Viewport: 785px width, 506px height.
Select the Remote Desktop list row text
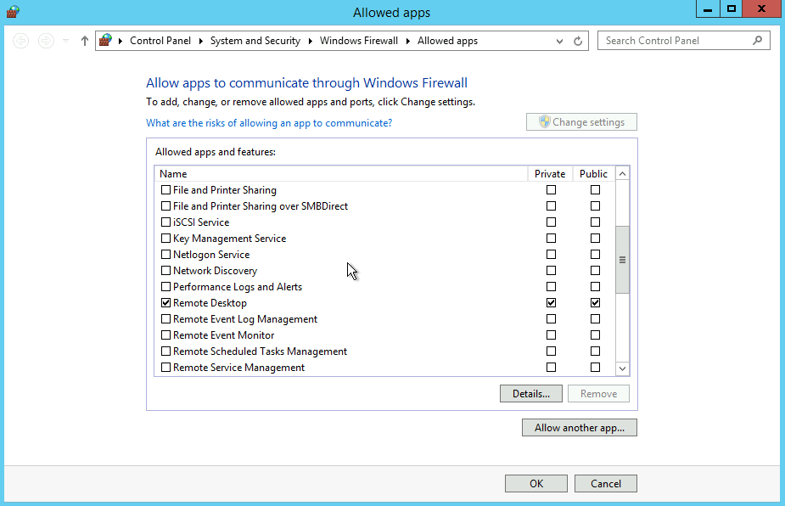pyautogui.click(x=210, y=303)
